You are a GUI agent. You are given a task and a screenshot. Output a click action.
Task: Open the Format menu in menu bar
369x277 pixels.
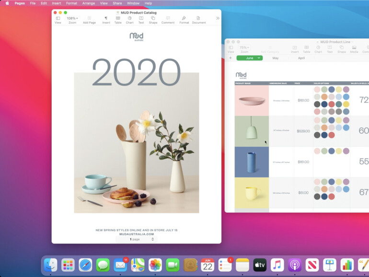coord(71,3)
